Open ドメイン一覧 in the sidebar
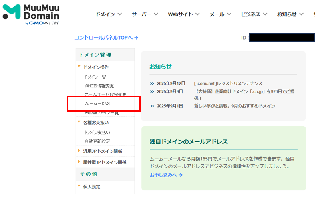 pos(95,77)
